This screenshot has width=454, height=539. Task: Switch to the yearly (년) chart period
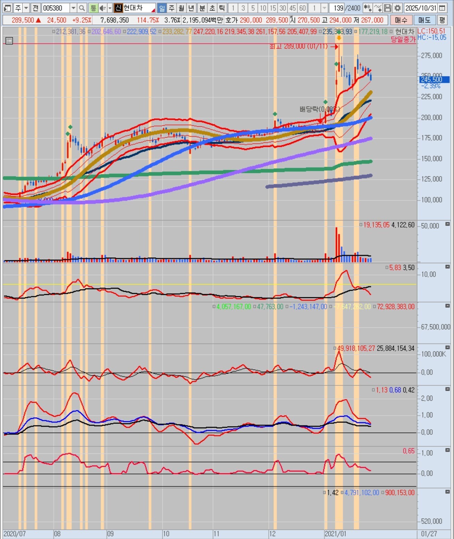point(191,8)
